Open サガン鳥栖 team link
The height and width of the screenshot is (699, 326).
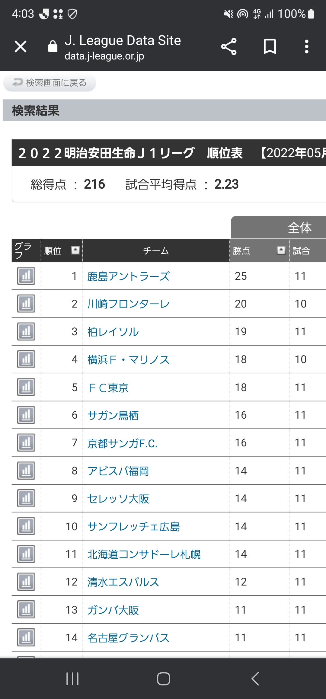[x=113, y=415]
